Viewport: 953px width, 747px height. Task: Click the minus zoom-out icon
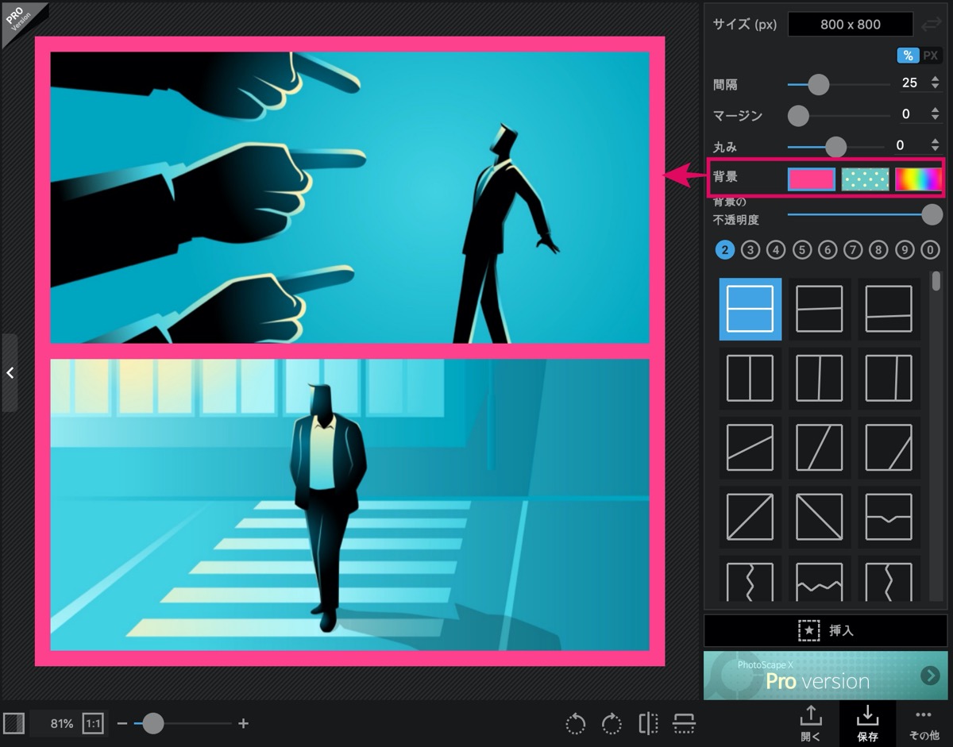click(122, 723)
